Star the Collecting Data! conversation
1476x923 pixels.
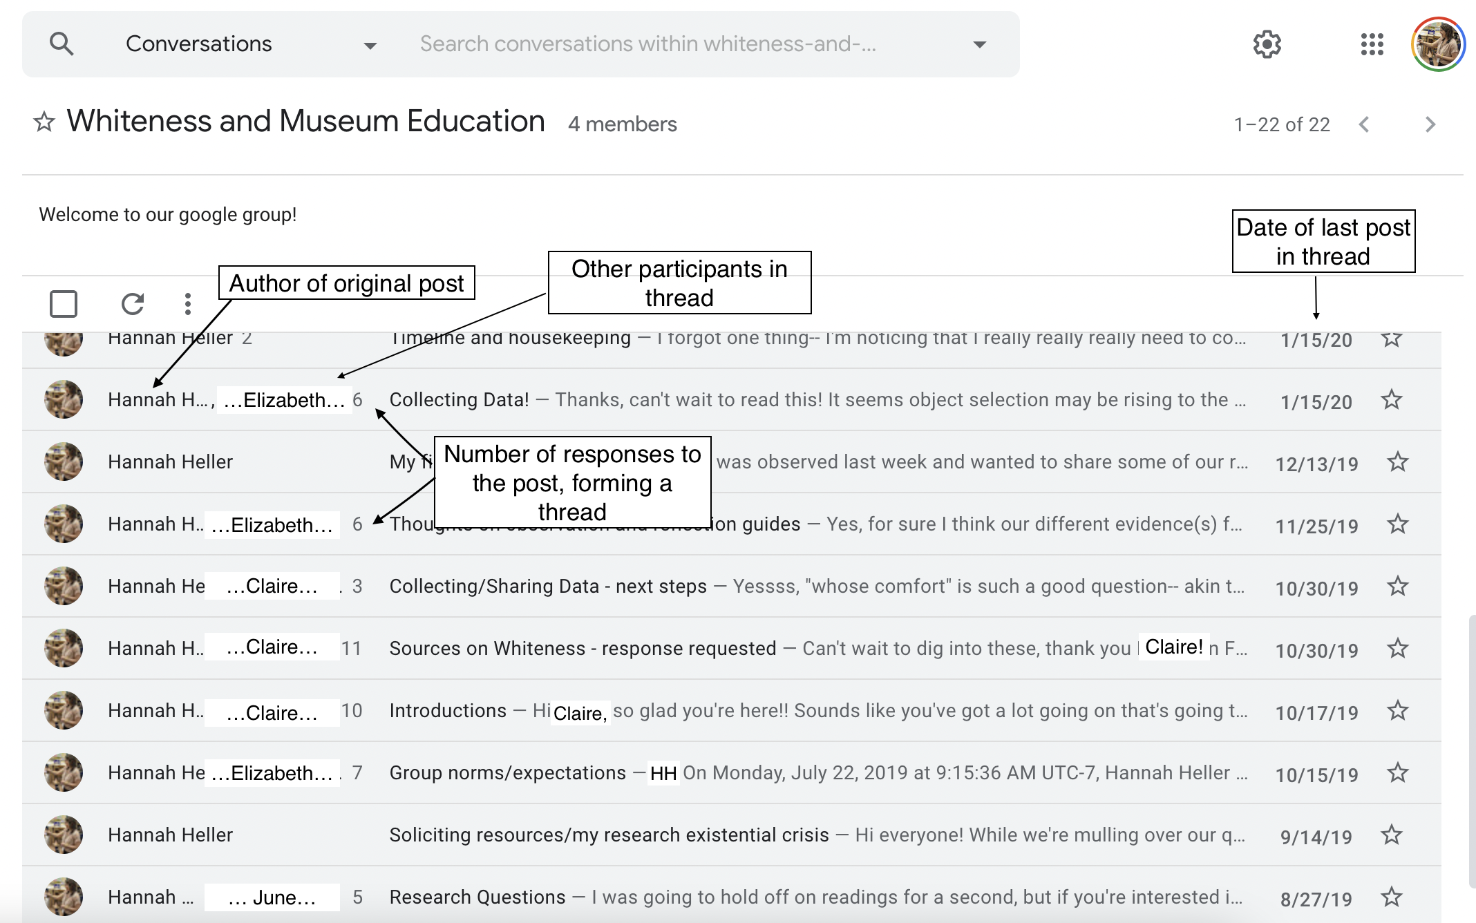point(1391,400)
